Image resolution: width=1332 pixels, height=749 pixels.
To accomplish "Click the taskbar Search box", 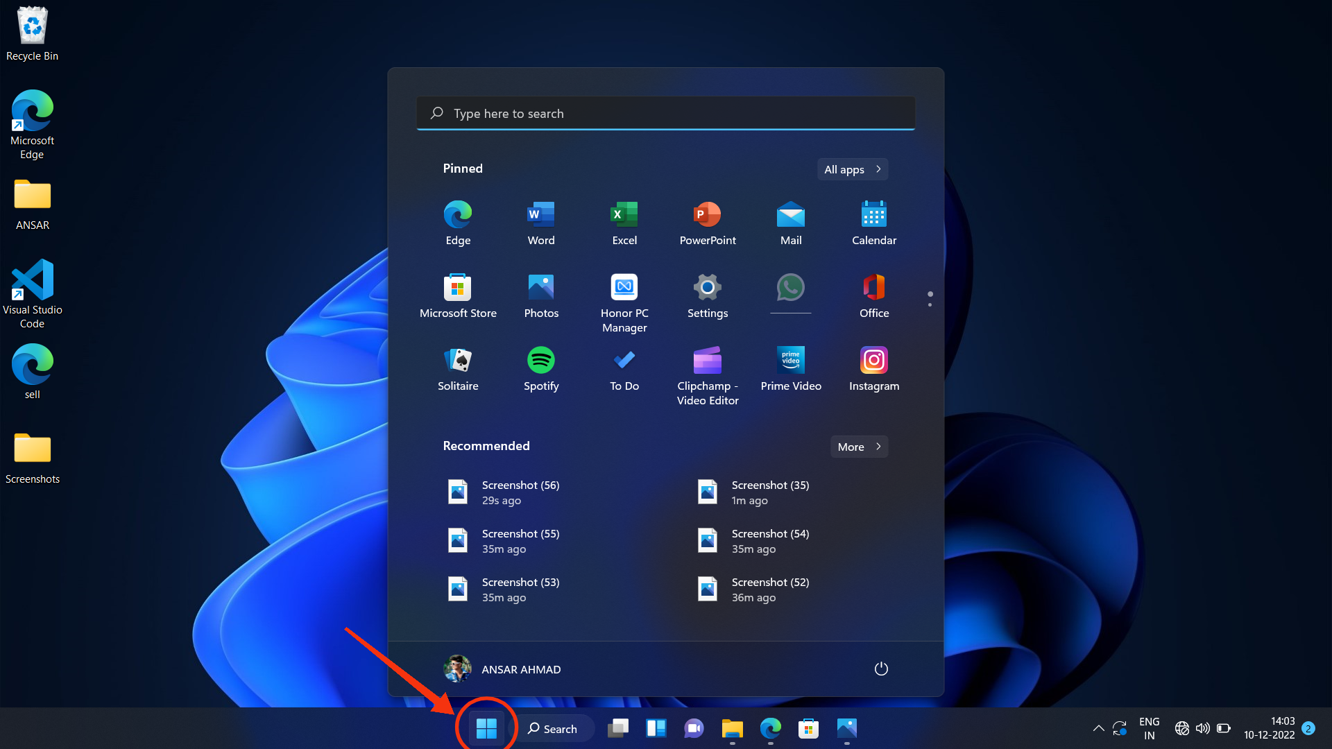I will (x=553, y=728).
